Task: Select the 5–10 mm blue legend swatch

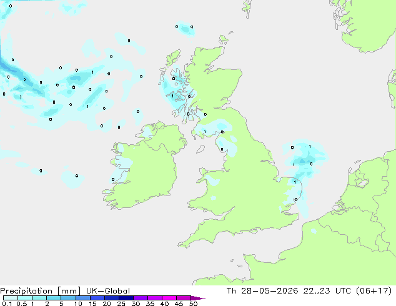Action: 68,298
